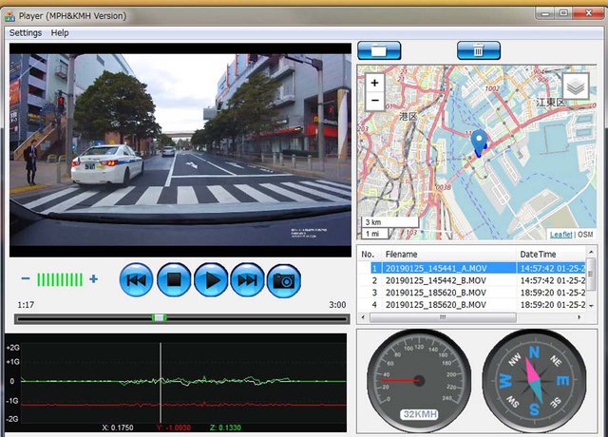Screen dimensions: 608x437
Task: Take a snapshot with the camera icon
Action: [x=284, y=280]
